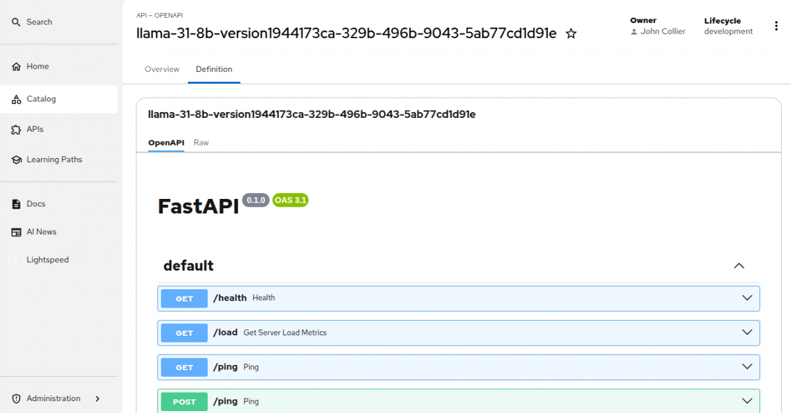Favorite the entity with the star icon
The image size is (791, 413).
[x=571, y=34]
